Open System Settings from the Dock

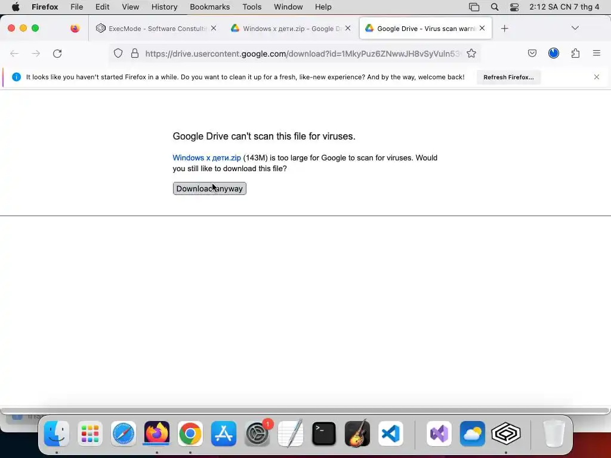click(x=257, y=434)
